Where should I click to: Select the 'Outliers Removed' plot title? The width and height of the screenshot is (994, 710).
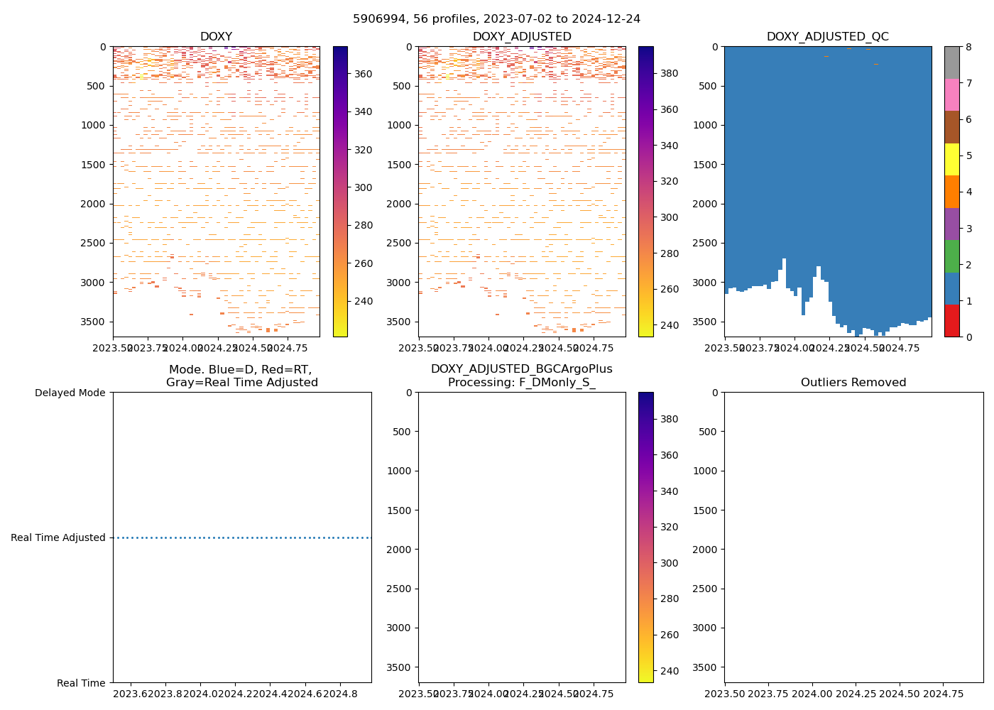[853, 383]
